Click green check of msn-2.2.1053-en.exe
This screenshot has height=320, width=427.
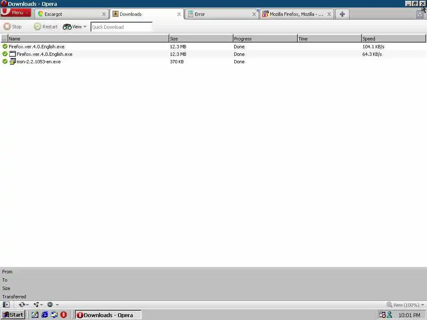[x=5, y=62]
